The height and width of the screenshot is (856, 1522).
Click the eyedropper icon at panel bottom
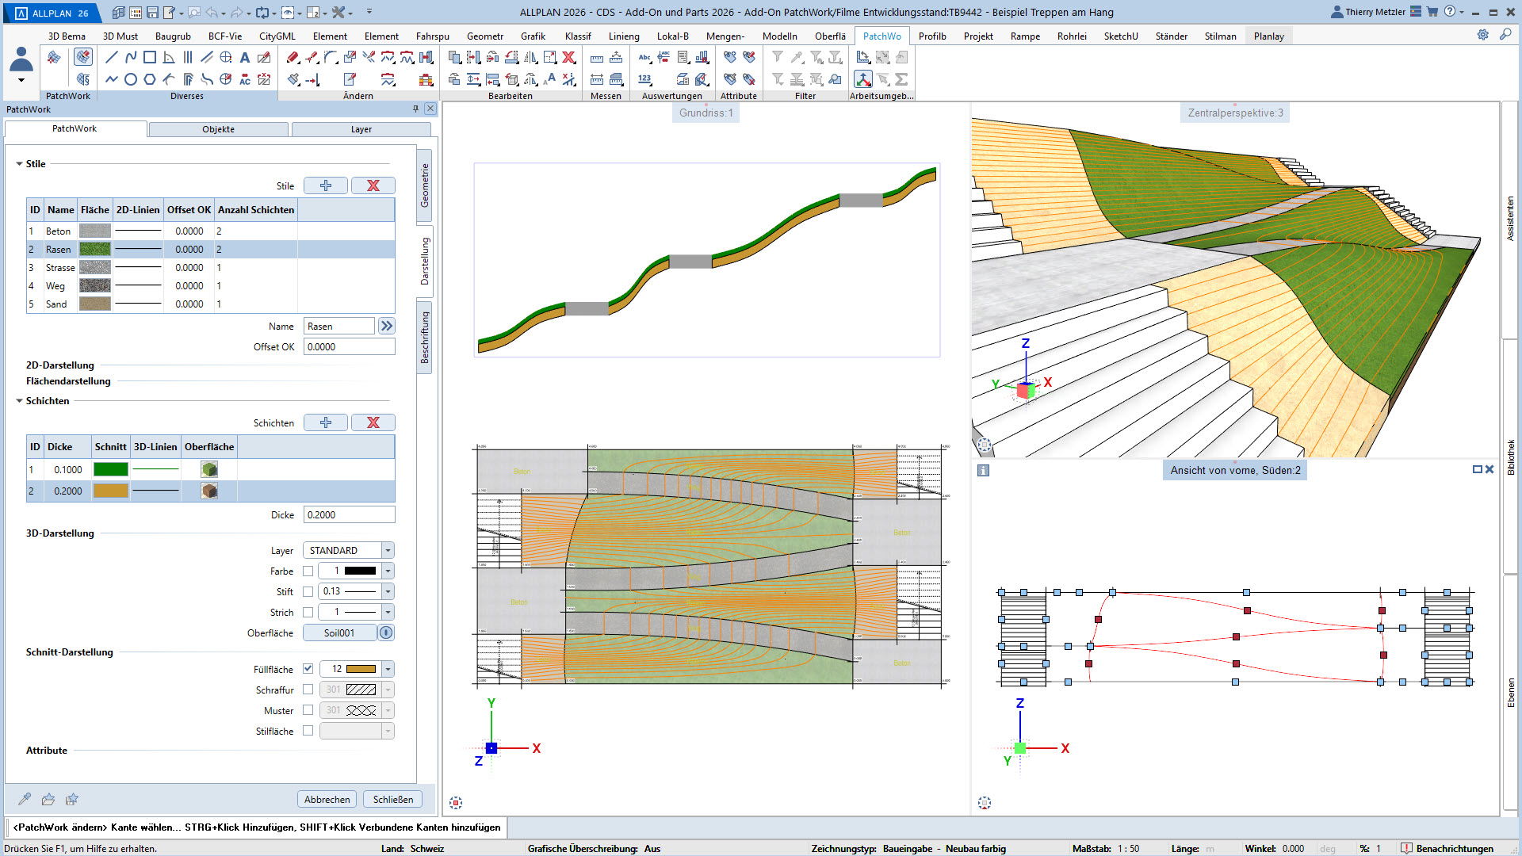25,799
